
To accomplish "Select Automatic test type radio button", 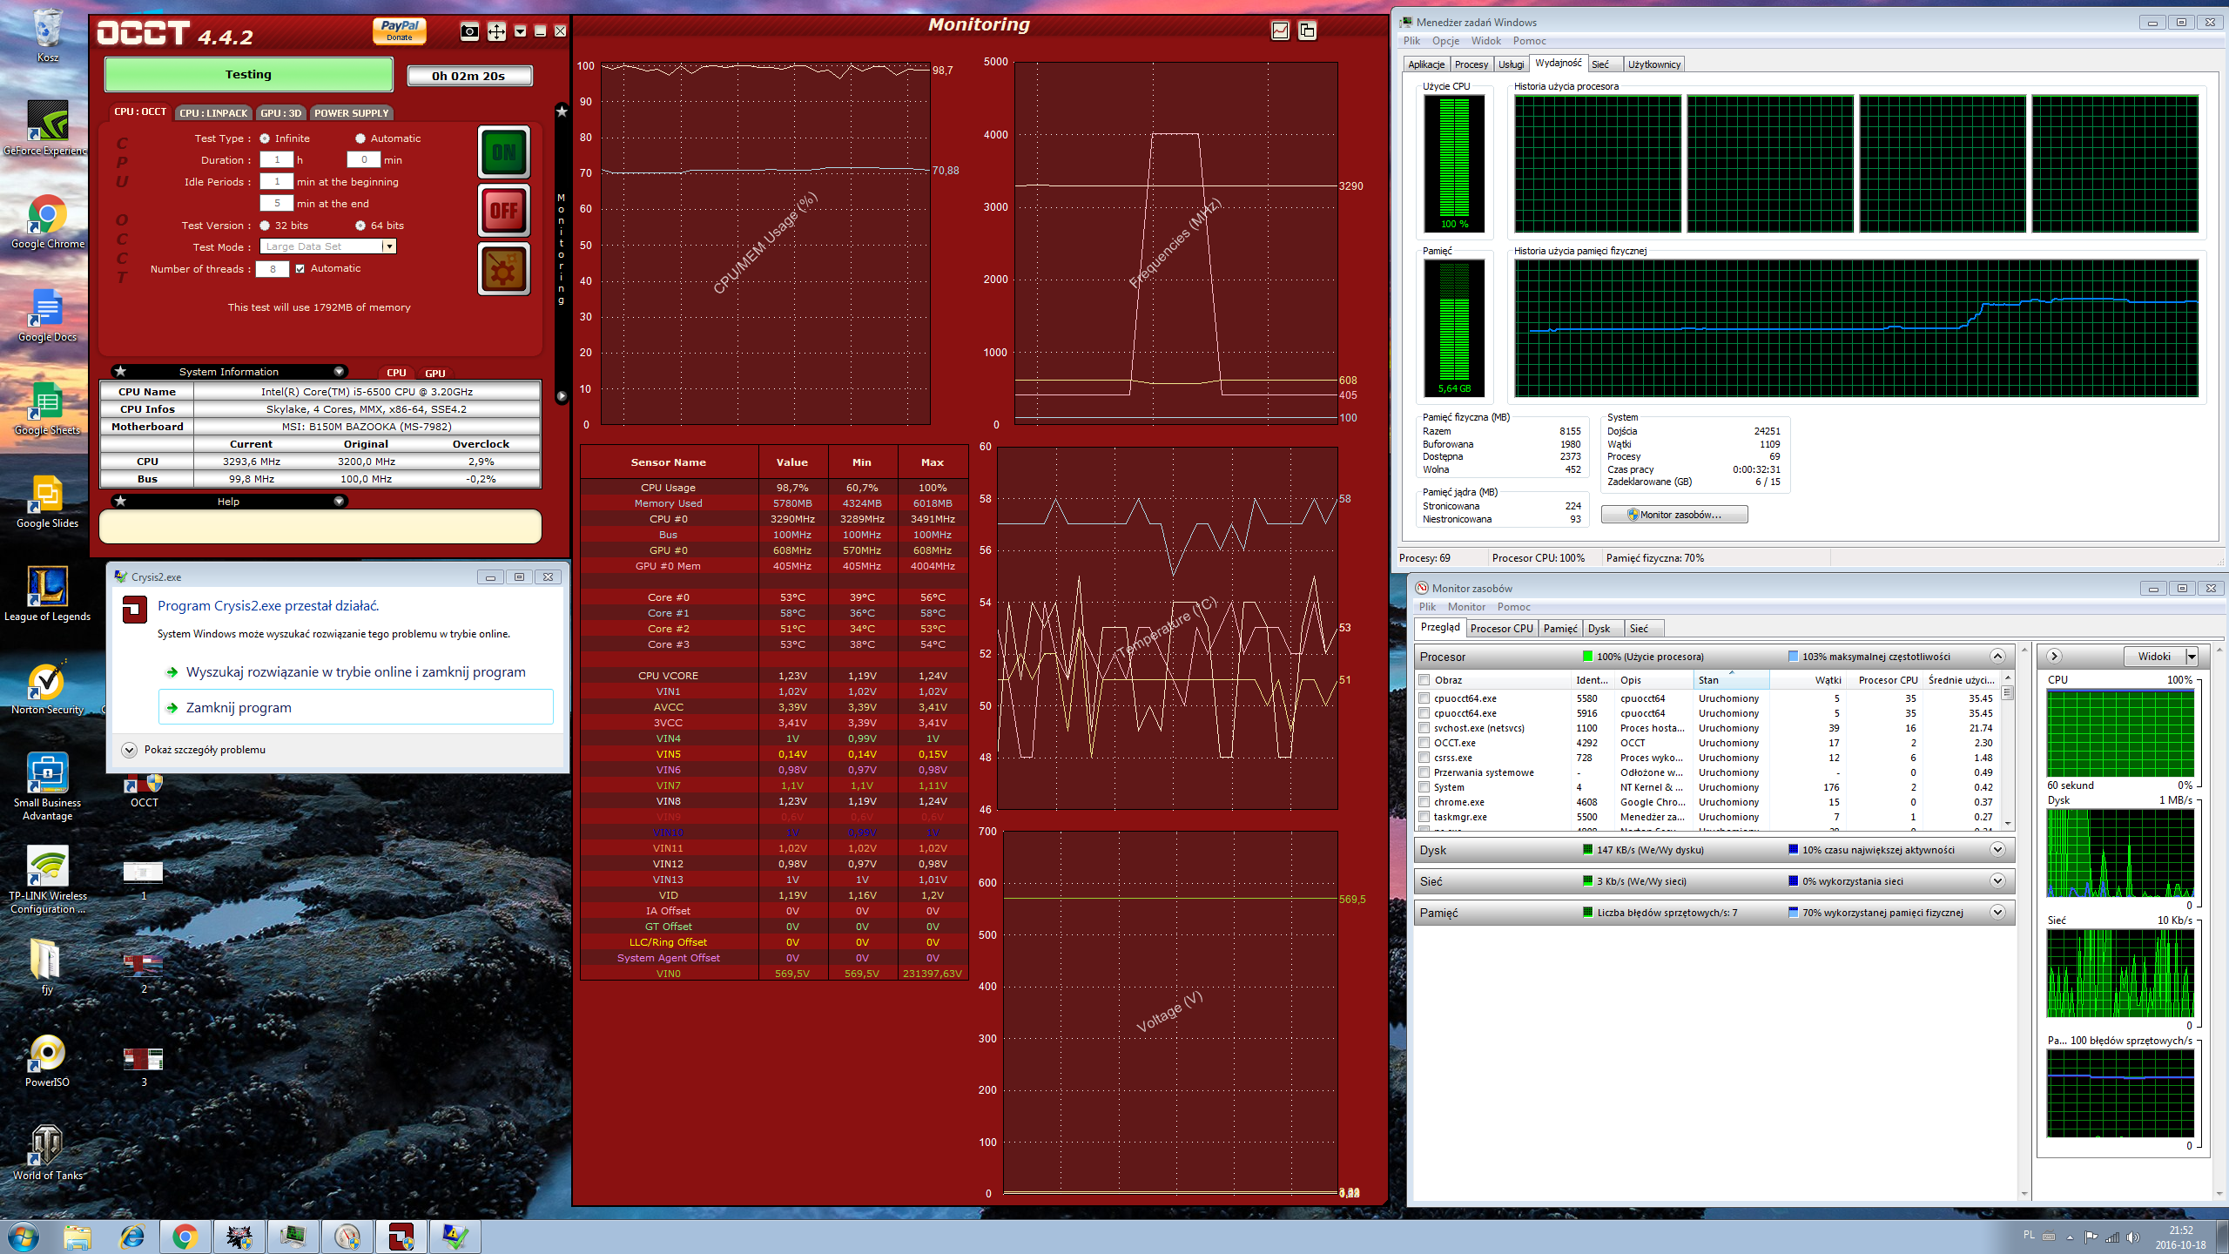I will [x=360, y=138].
